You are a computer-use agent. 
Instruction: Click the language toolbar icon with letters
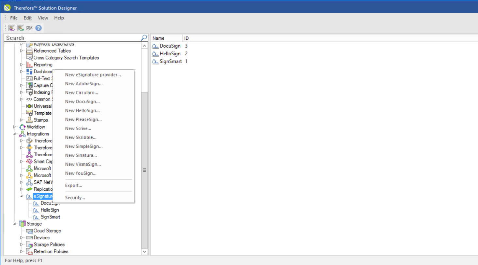(30, 28)
